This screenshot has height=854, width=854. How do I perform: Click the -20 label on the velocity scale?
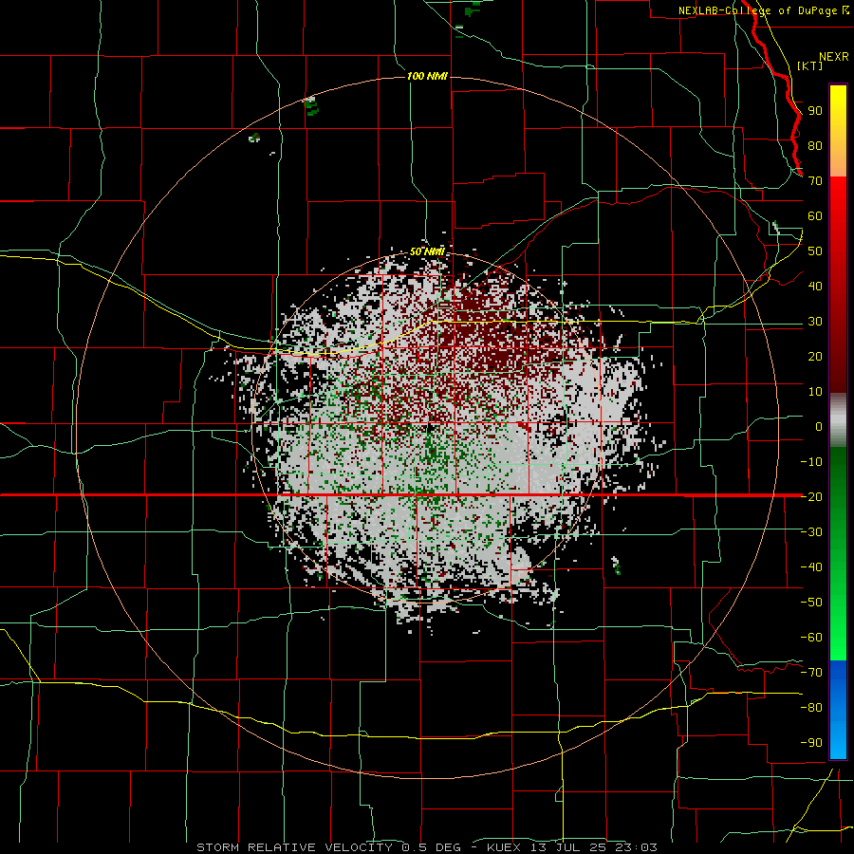coord(811,497)
